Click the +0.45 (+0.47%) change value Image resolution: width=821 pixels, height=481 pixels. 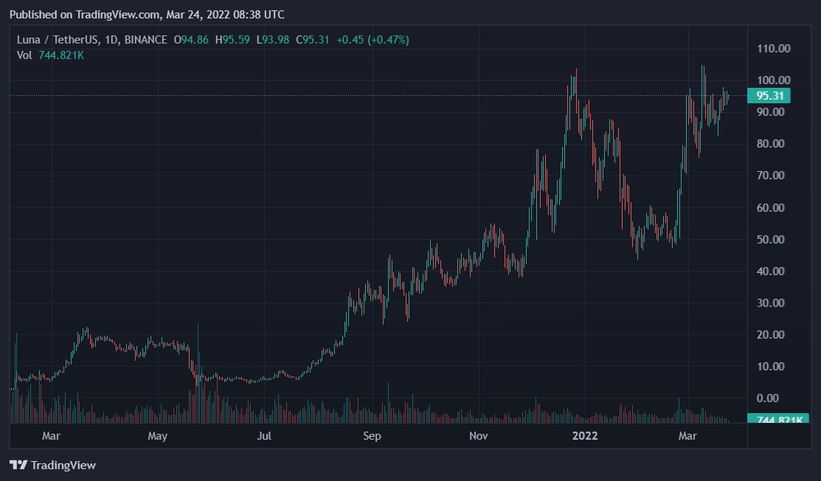373,40
